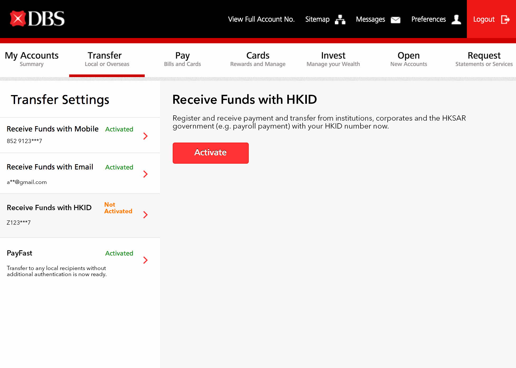
Task: Click the Preferences user icon
Action: [x=456, y=20]
